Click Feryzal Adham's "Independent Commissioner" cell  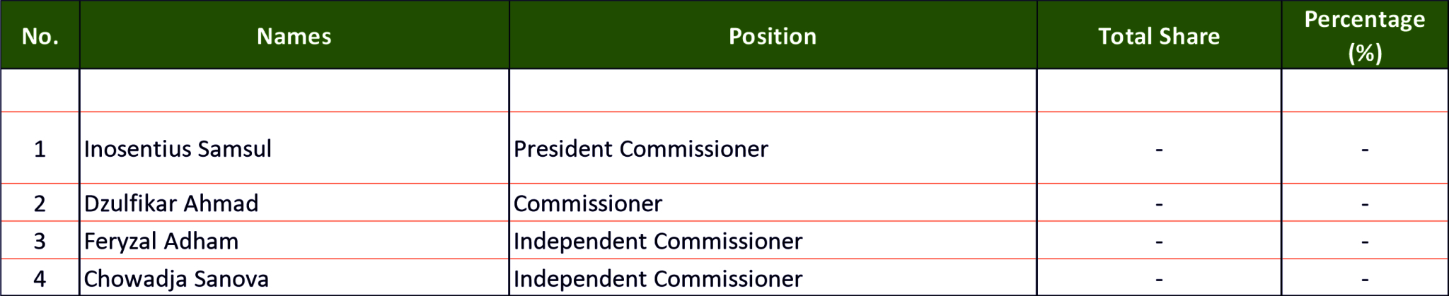click(658, 241)
